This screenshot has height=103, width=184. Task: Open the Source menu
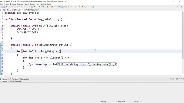pos(6,4)
